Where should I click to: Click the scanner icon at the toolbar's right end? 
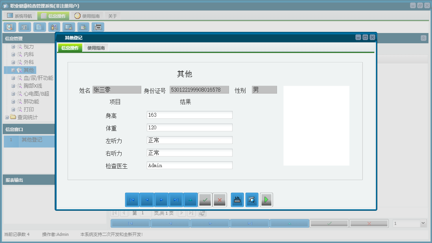(x=98, y=27)
